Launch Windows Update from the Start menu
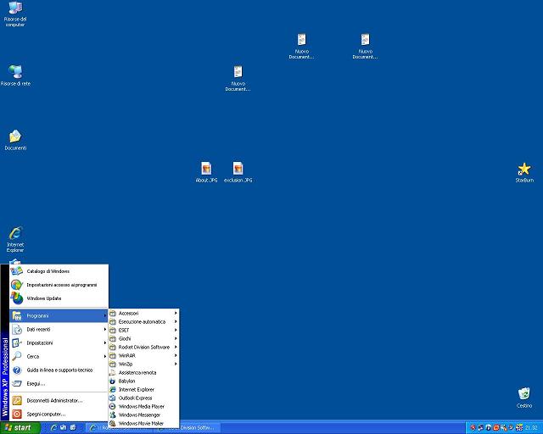This screenshot has width=543, height=434. (59, 298)
